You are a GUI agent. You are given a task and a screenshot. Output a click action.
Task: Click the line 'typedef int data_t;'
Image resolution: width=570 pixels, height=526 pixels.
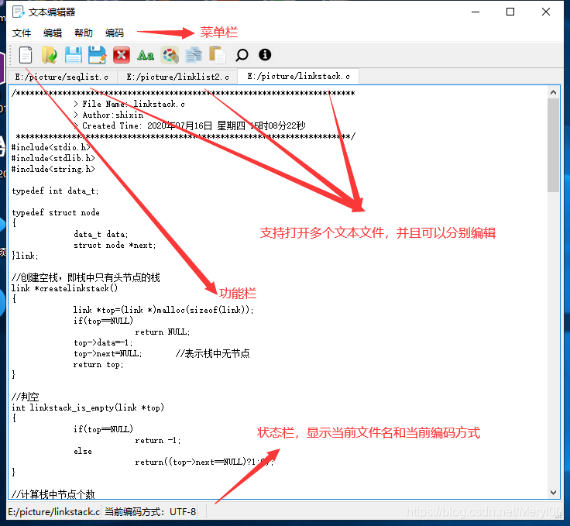pos(55,191)
